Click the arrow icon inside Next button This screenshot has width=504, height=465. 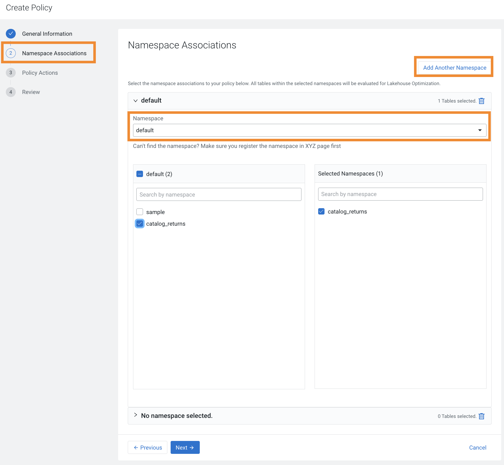coord(192,447)
